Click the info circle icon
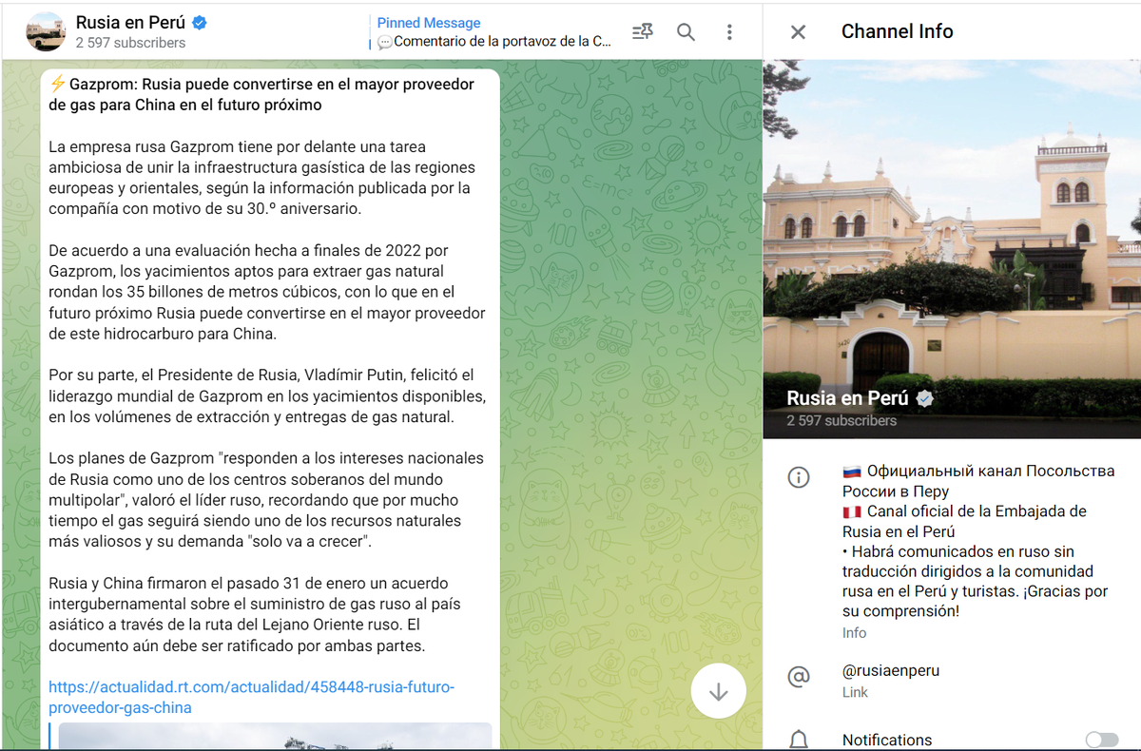1141x751 pixels. 799,477
